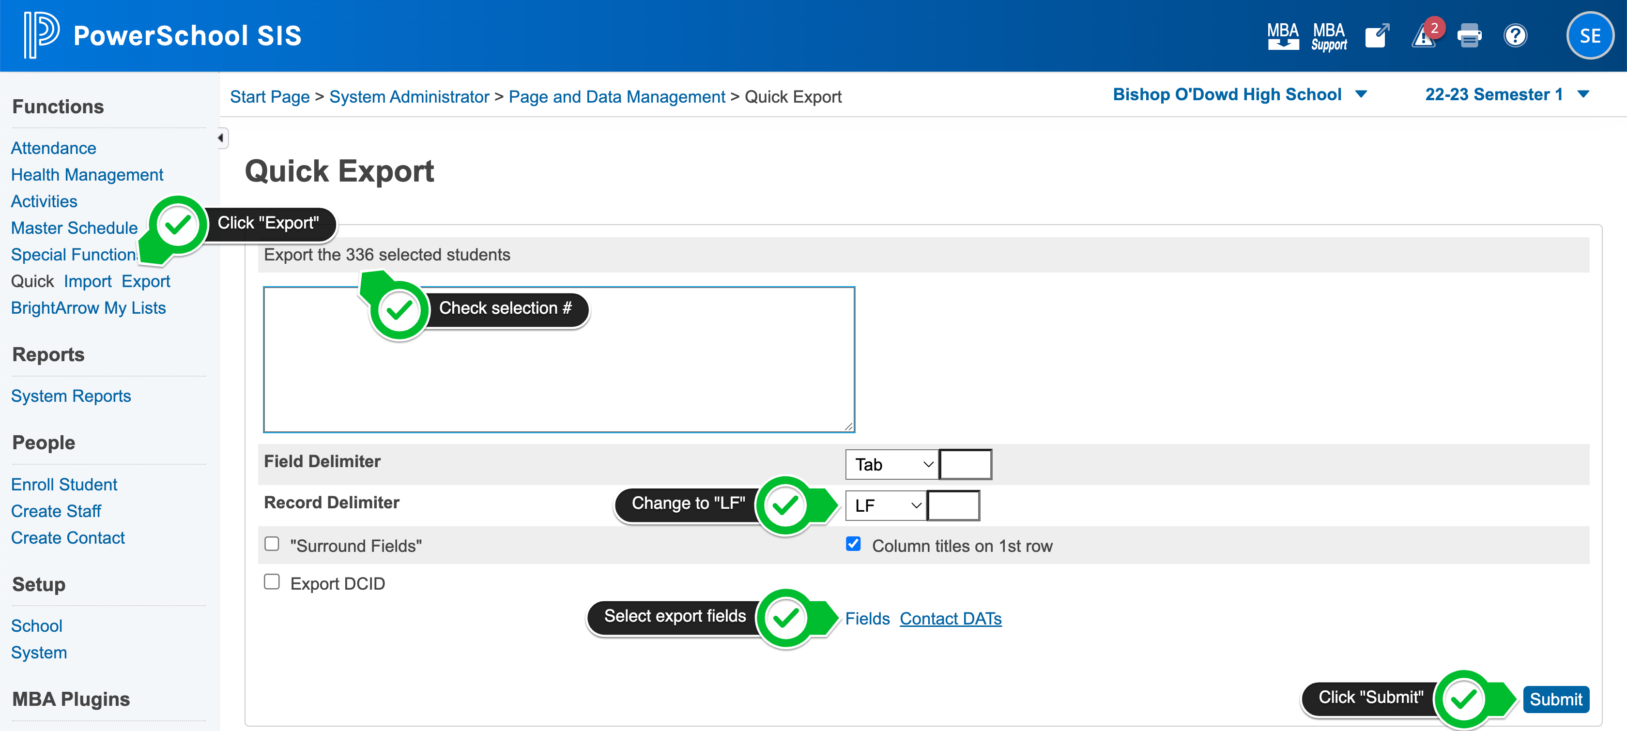Uncheck Column titles on 1st row
The image size is (1627, 731).
[x=853, y=544]
